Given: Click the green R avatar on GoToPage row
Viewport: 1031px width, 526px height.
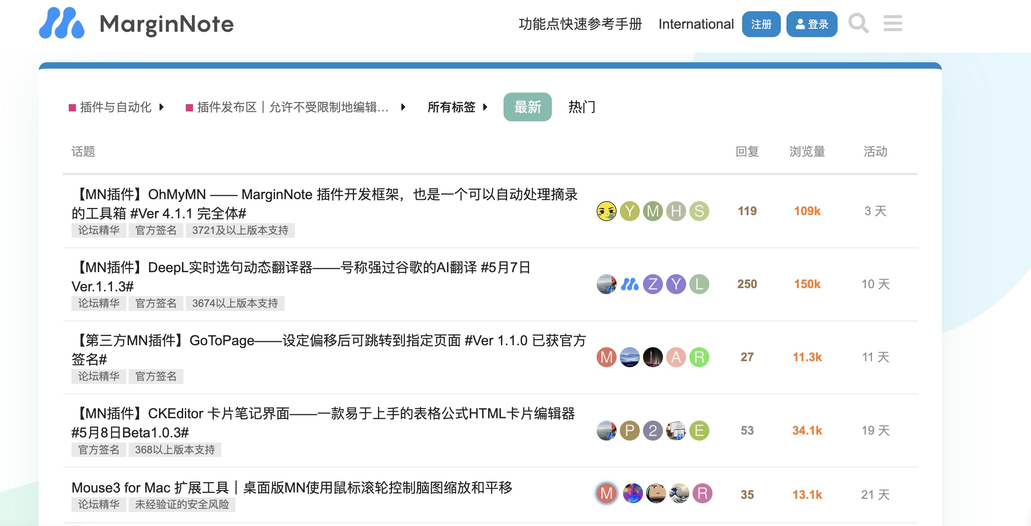Looking at the screenshot, I should click(699, 357).
